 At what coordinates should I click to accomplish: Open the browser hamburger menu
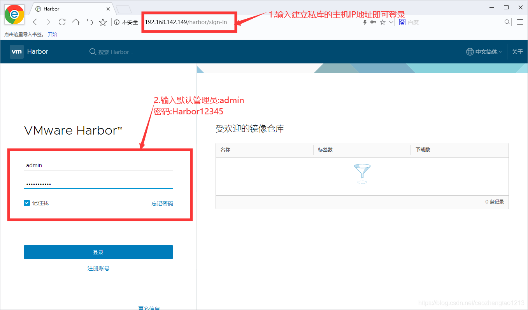520,22
